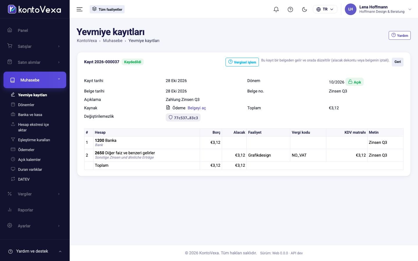
Task: Toggle the hamburger sidebar menu
Action: (x=80, y=9)
